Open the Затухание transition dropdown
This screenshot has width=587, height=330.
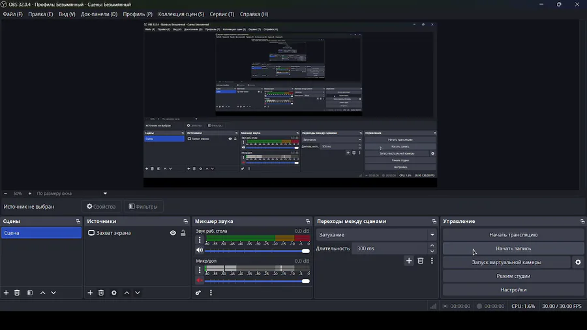[376, 235]
